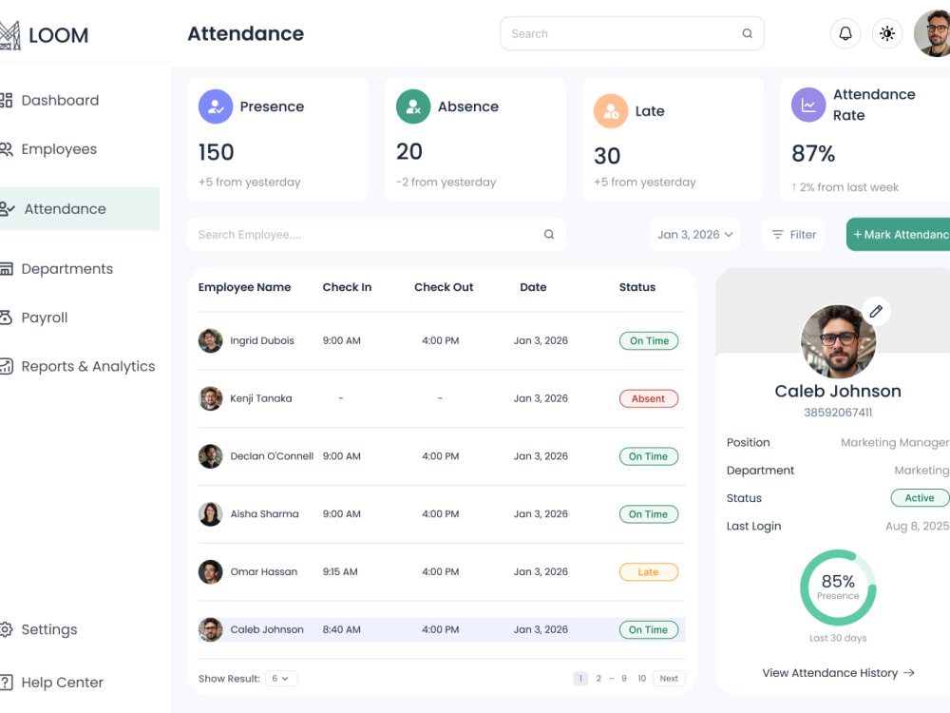Click the pencil edit icon on profile photo

coord(876,311)
